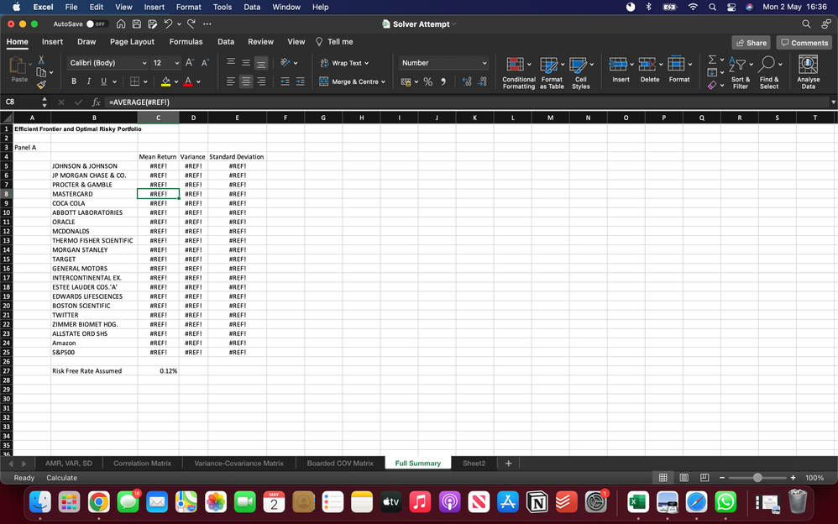Click Tell me search
The width and height of the screenshot is (838, 524).
coord(334,42)
